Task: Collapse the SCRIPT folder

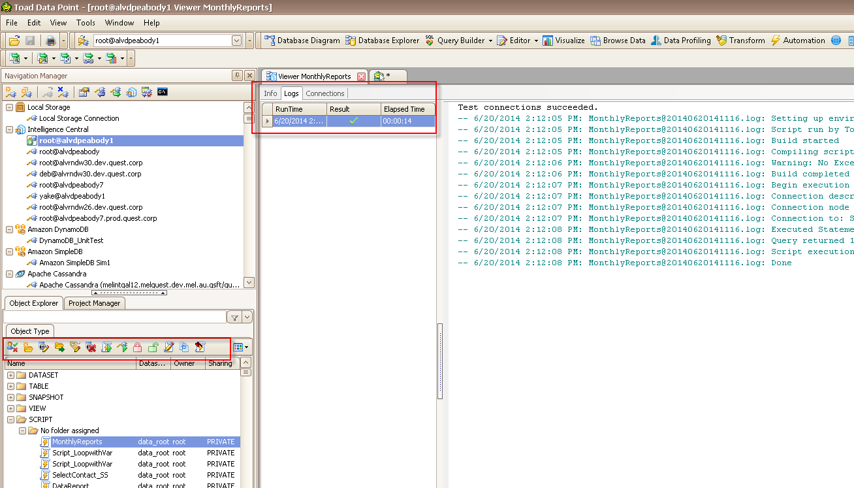Action: point(11,419)
